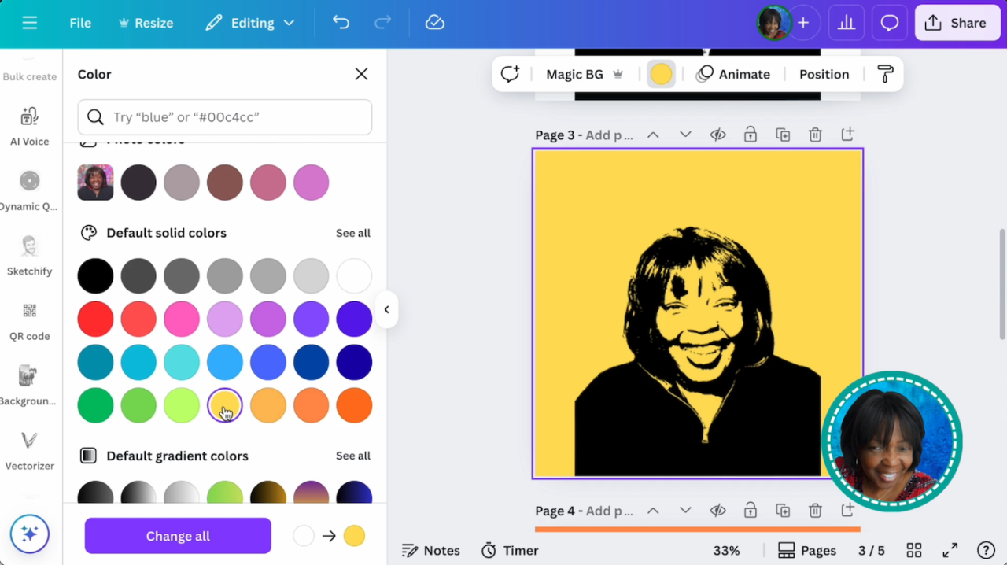
Task: Click the undo arrow icon
Action: click(x=341, y=23)
